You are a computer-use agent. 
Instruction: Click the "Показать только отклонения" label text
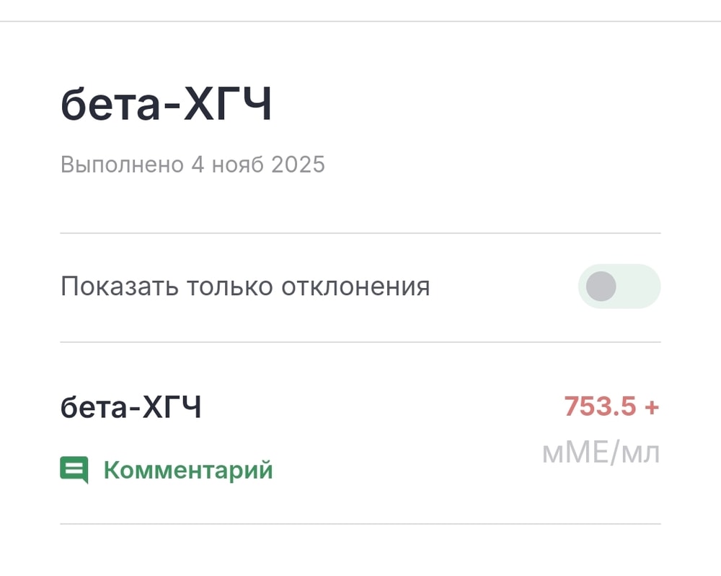click(x=245, y=287)
